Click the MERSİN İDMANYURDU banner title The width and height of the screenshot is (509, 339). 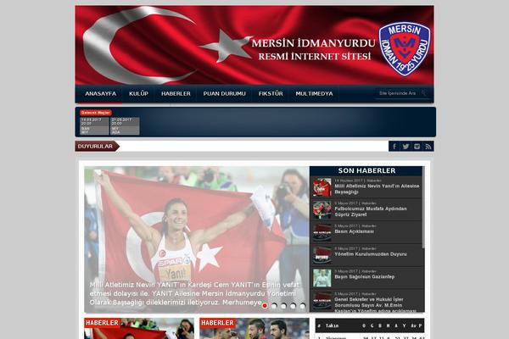(x=313, y=43)
